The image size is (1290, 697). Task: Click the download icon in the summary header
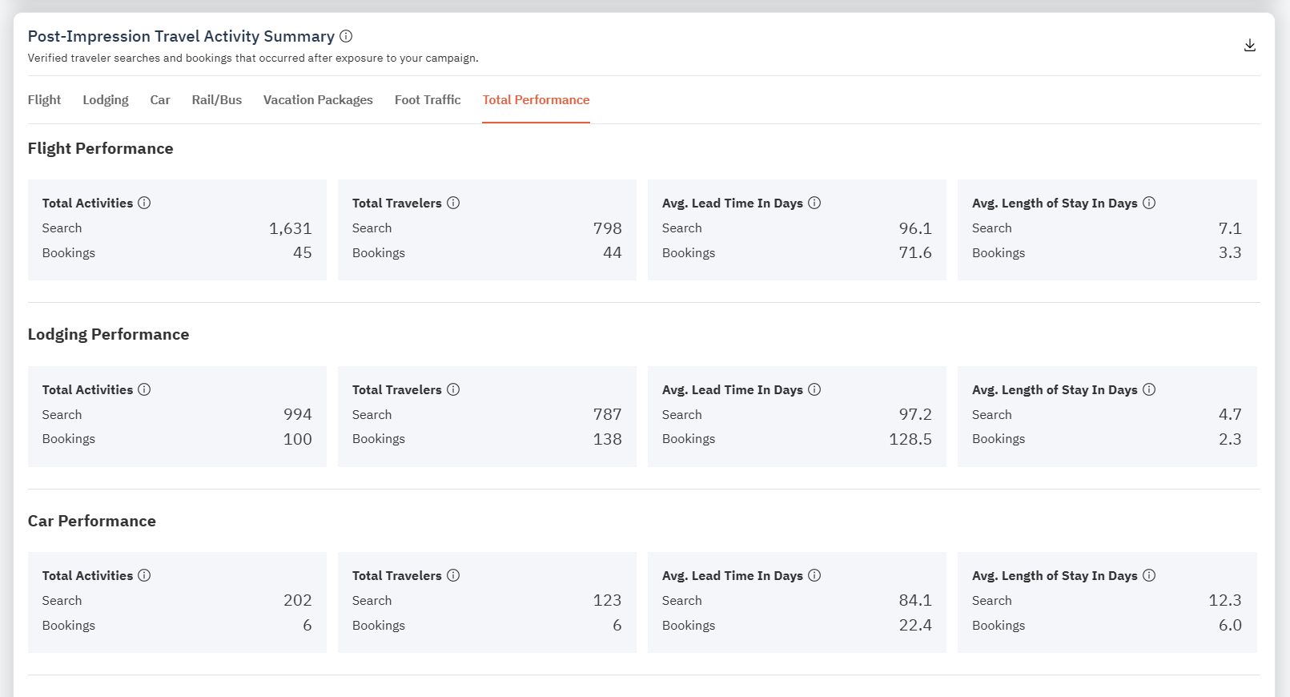click(1249, 46)
